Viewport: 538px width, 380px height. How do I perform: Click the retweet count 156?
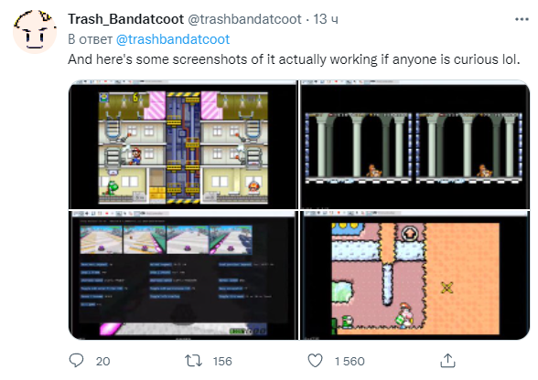[x=222, y=362]
